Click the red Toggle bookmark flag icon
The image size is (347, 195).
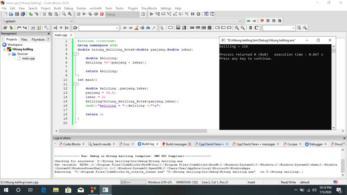click(x=262, y=21)
